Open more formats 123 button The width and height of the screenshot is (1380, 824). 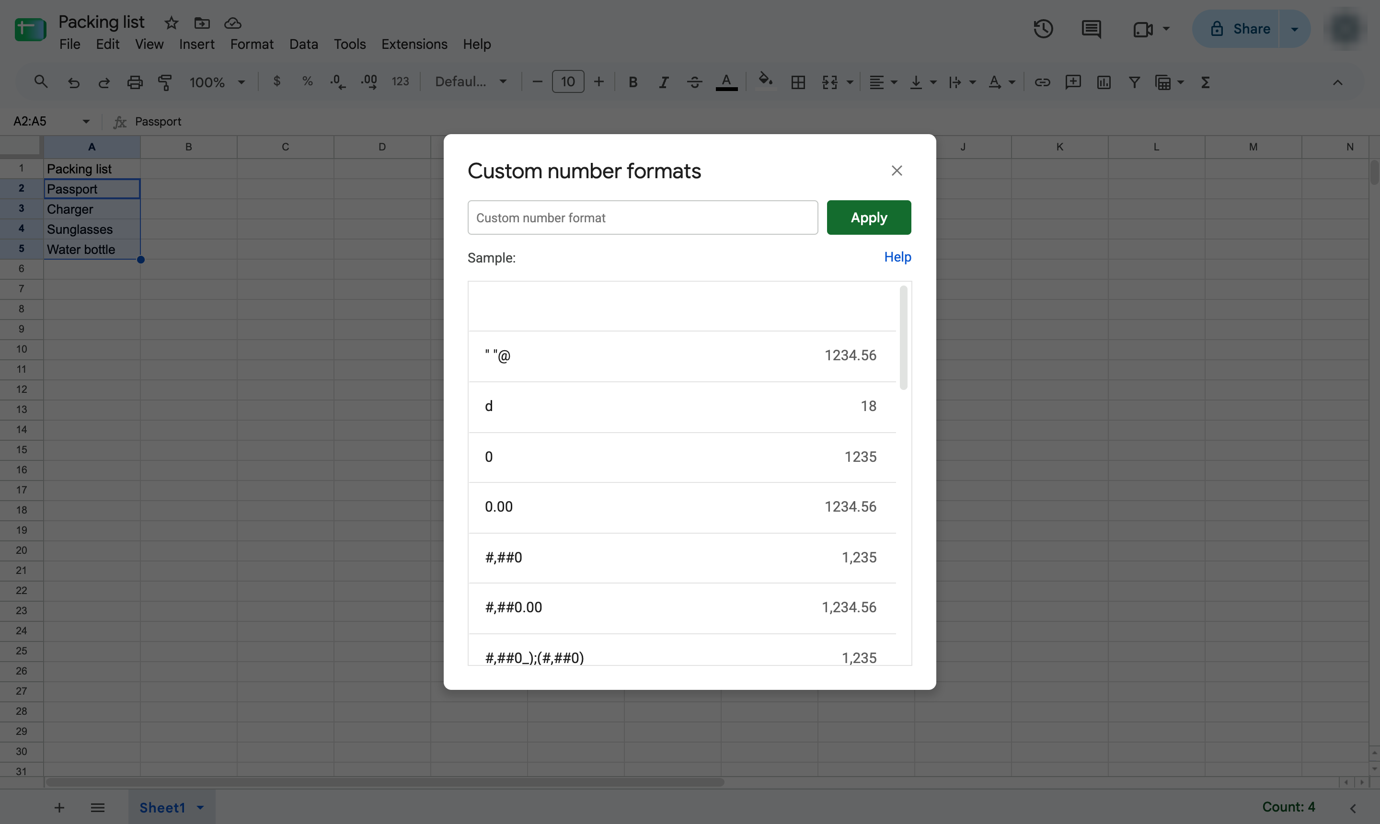point(401,81)
